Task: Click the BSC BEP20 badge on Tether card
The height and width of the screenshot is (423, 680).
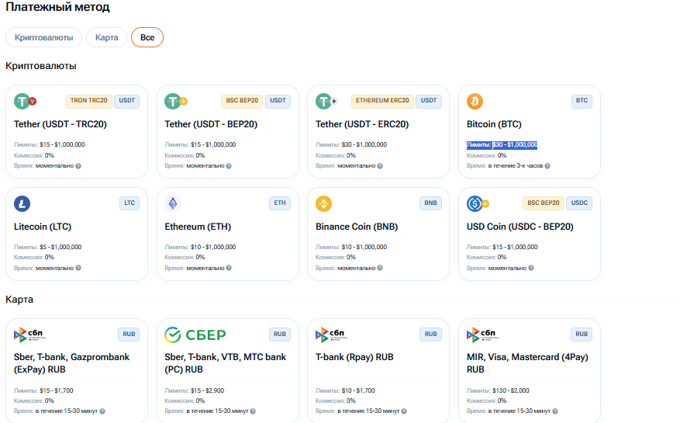Action: (x=242, y=101)
